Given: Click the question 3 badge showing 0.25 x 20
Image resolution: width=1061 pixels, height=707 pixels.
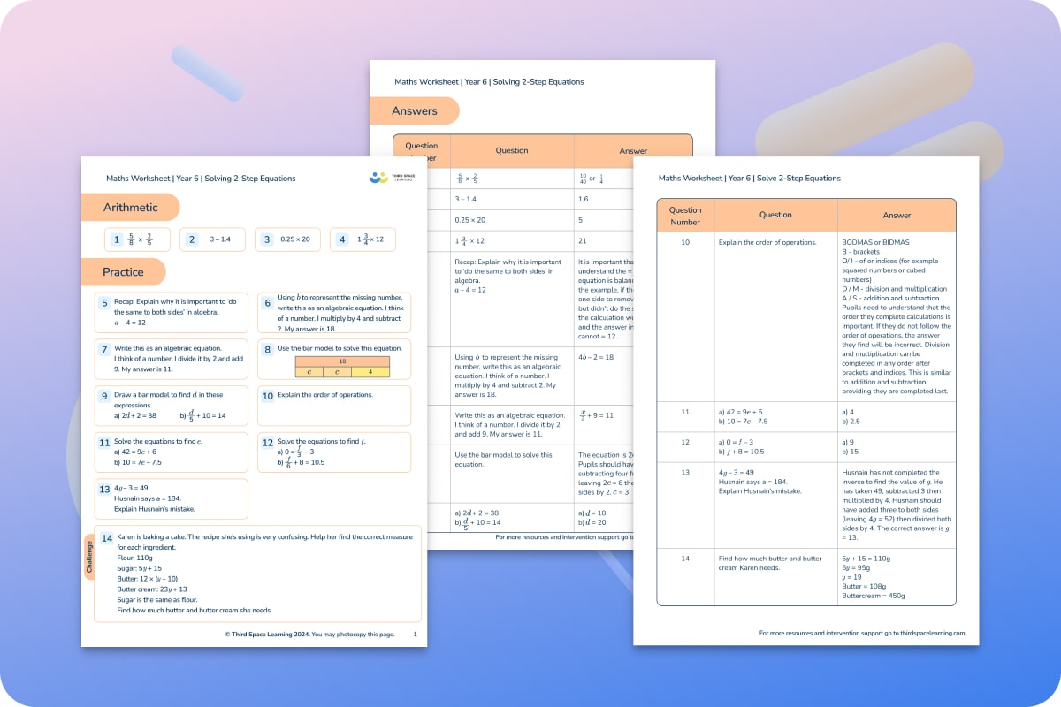Looking at the screenshot, I should click(268, 239).
